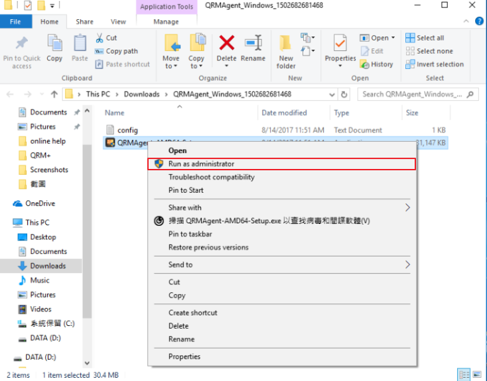Switch to the Home tab
The width and height of the screenshot is (487, 381).
point(49,21)
